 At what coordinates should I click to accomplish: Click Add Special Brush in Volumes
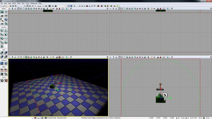pos(2,63)
